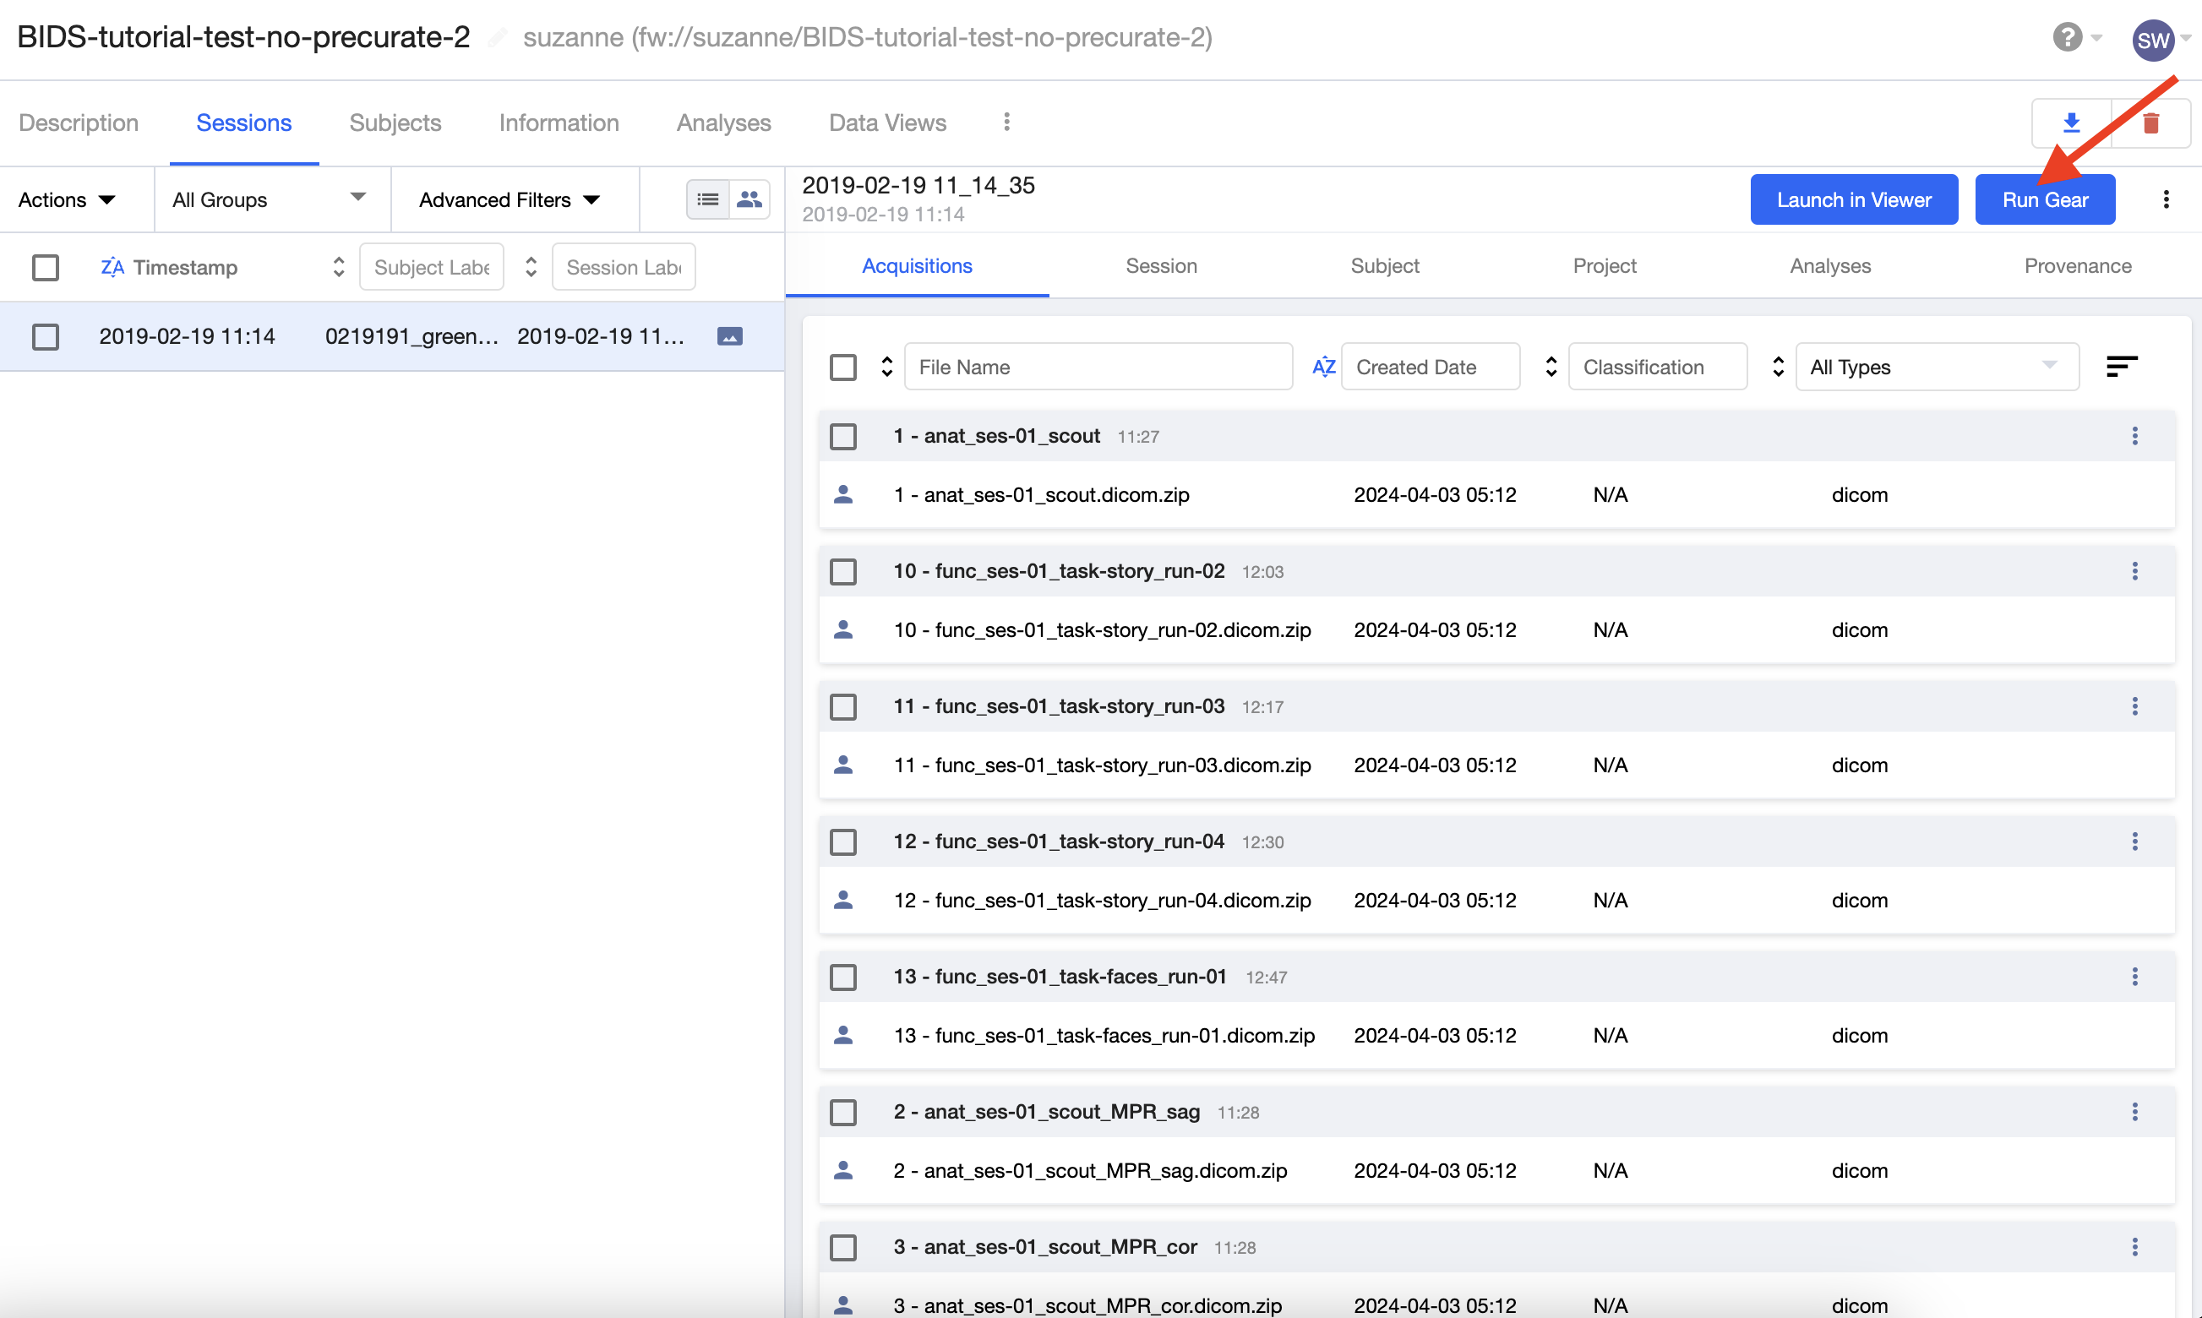
Task: Toggle sort arrows before All Types dropdown
Action: [x=1778, y=366]
